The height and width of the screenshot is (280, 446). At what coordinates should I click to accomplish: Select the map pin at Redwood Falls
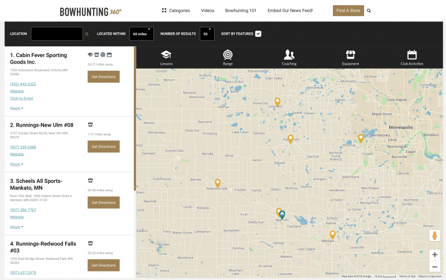click(217, 183)
